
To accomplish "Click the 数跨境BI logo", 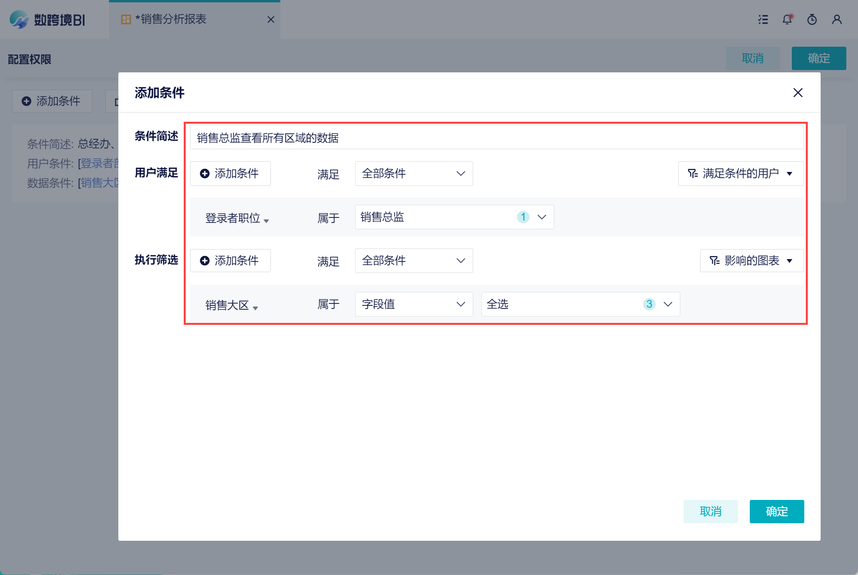I will tap(47, 19).
